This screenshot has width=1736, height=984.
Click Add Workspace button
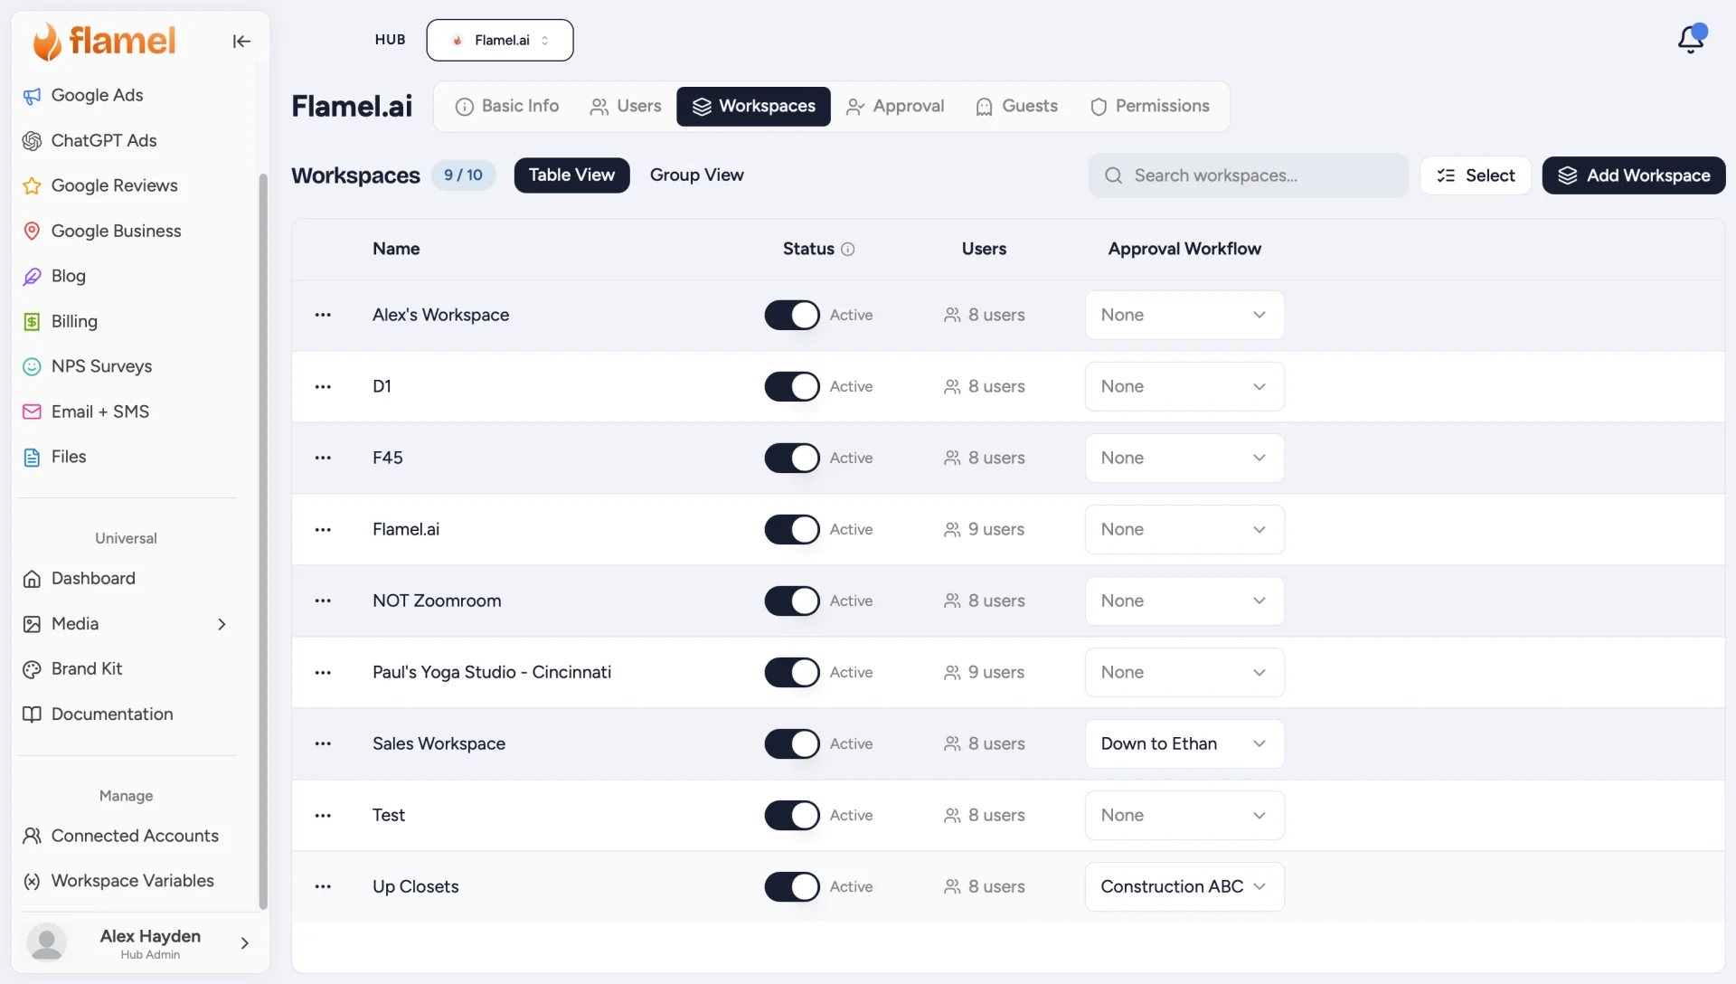pyautogui.click(x=1634, y=175)
